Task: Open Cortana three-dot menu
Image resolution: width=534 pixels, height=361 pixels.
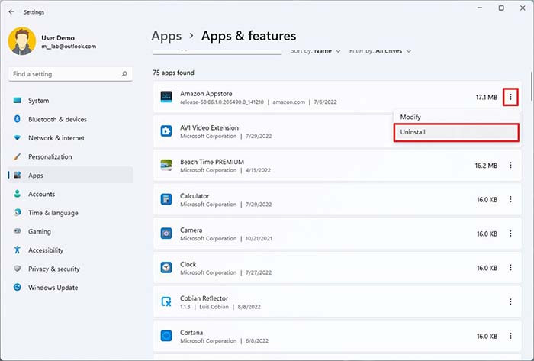Action: 510,336
